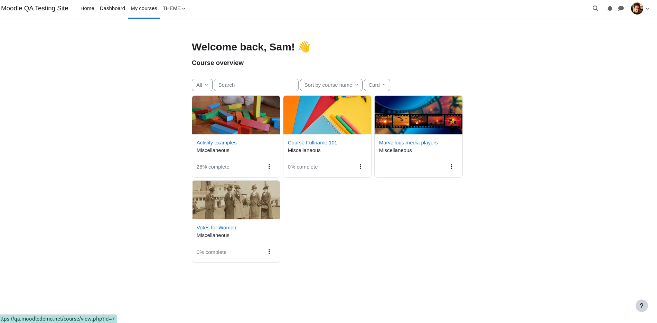657x323 pixels.
Task: Expand the Sort by course name dropdown
Action: pyautogui.click(x=331, y=85)
